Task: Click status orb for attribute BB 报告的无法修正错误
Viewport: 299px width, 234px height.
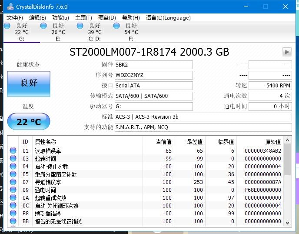Action: click(13, 221)
